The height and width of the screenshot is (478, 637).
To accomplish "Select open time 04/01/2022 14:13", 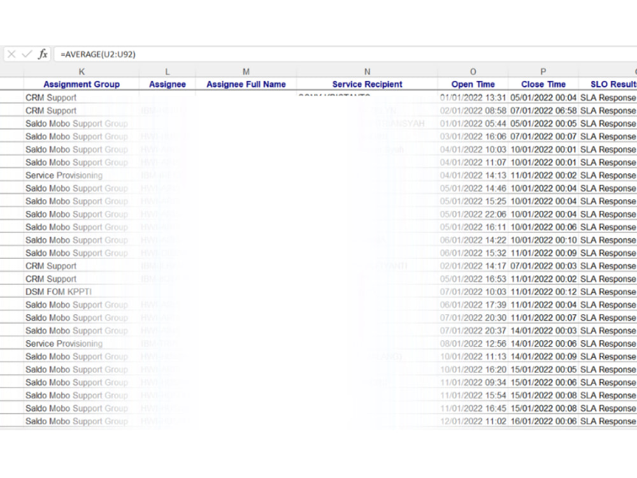I will 473,175.
